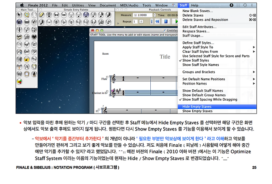Click Rewind to Beginning playback button
Screen dimensions: 272x184
point(152,21)
